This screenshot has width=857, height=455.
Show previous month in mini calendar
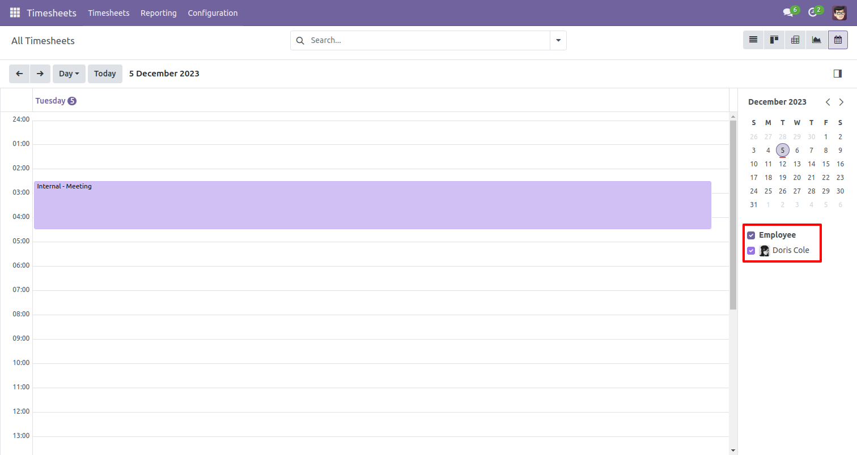tap(828, 102)
